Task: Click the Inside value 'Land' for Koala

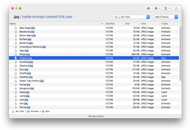Action: coord(164,92)
